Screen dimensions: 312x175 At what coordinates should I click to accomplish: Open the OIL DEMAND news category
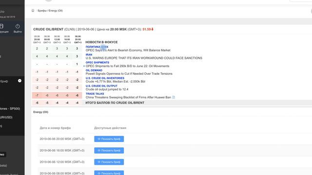pos(94,70)
